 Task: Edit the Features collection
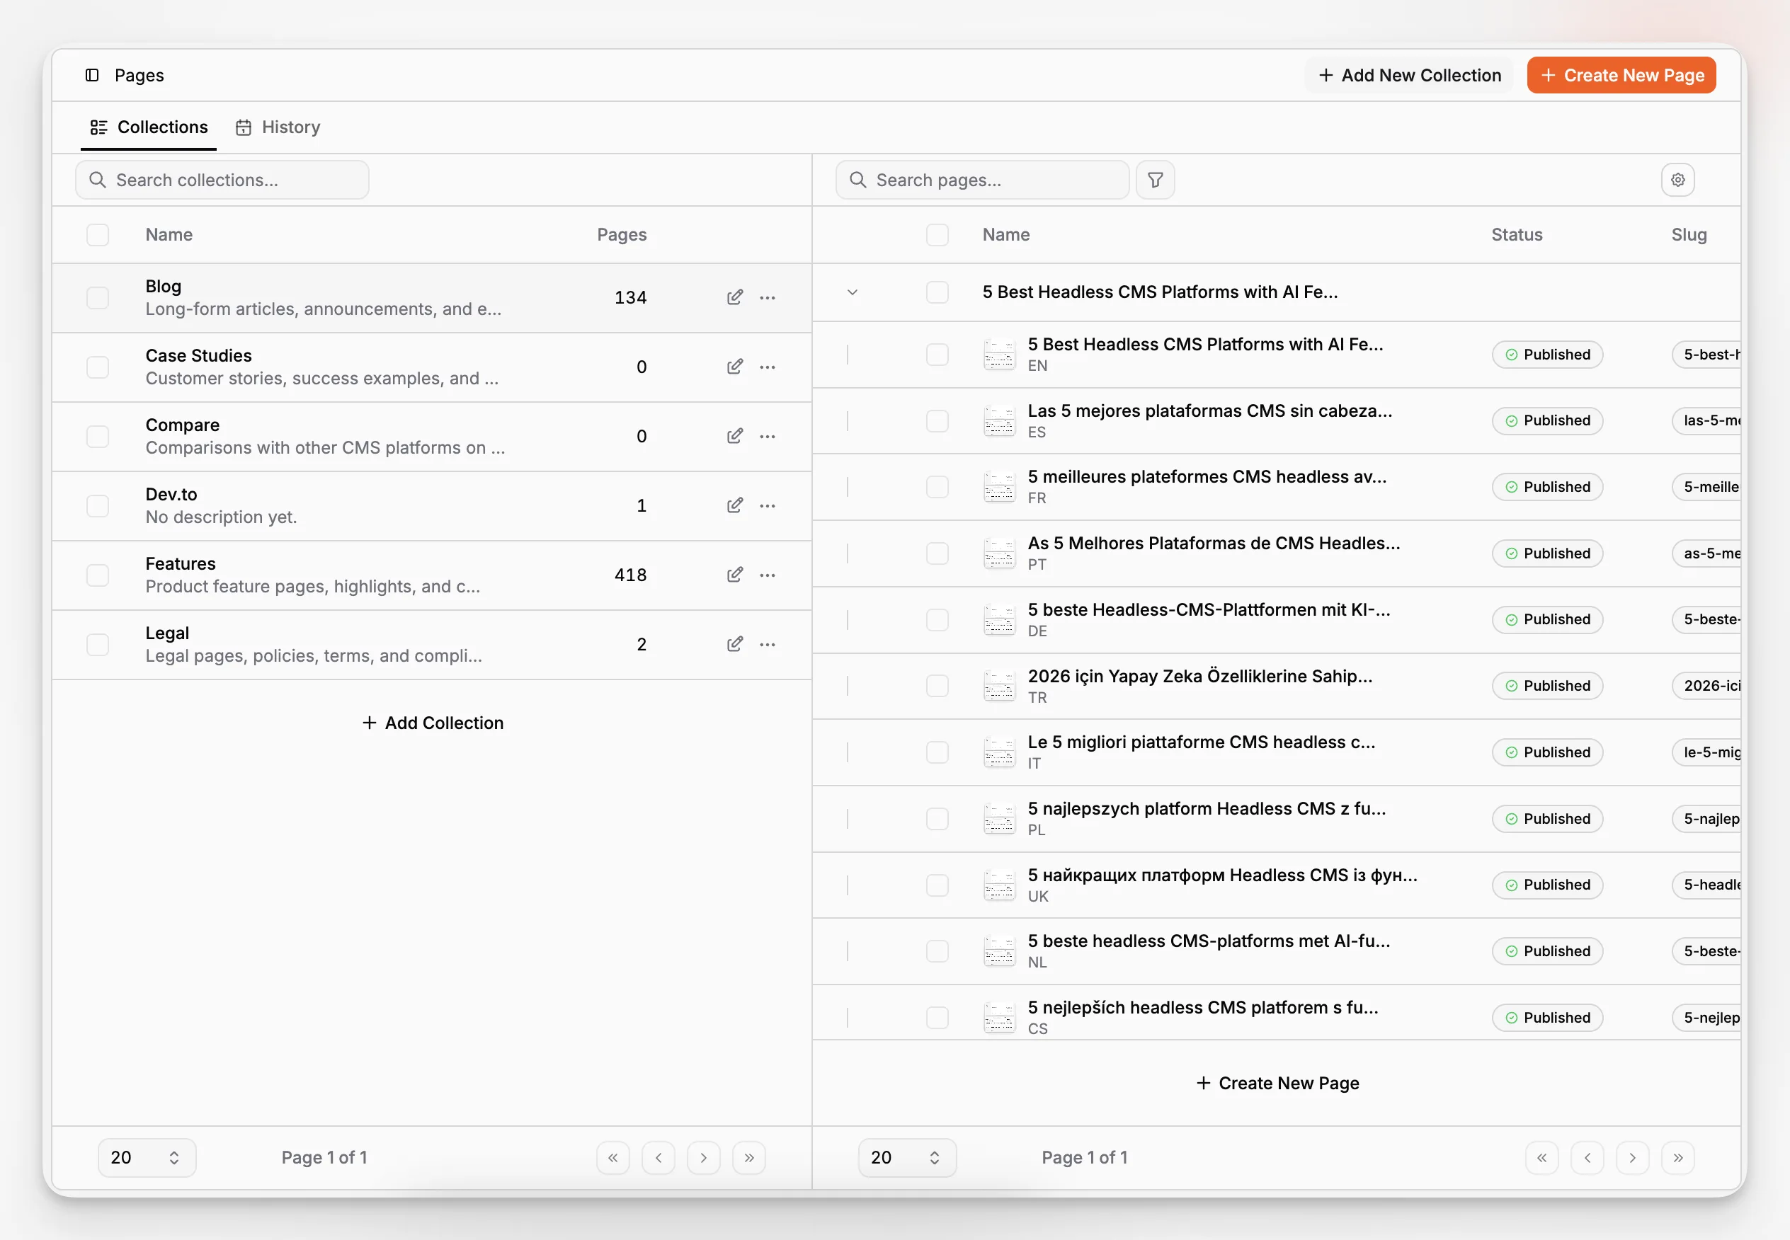734,575
